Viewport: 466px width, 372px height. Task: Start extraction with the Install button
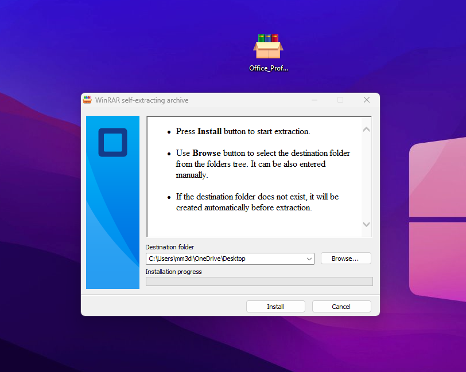(x=275, y=307)
